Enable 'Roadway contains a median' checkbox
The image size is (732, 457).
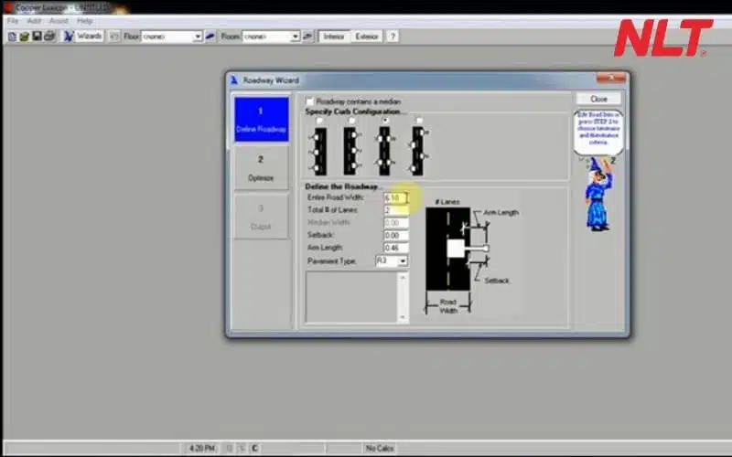click(311, 101)
